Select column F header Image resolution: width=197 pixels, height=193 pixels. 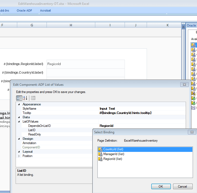8,25
